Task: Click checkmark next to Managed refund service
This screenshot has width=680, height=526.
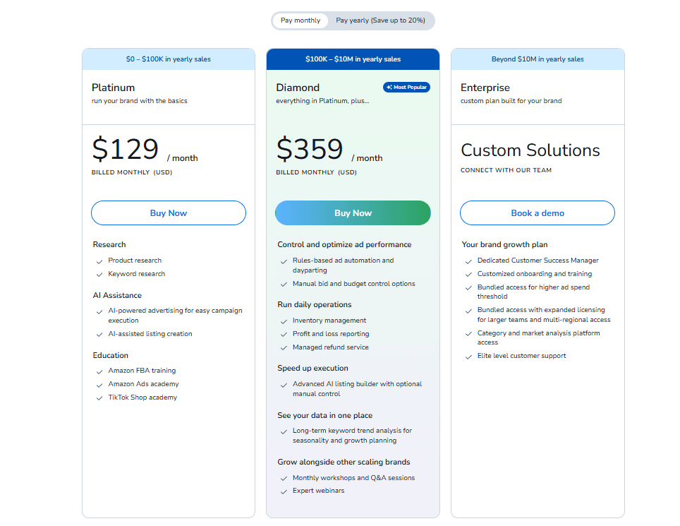Action: pos(284,348)
